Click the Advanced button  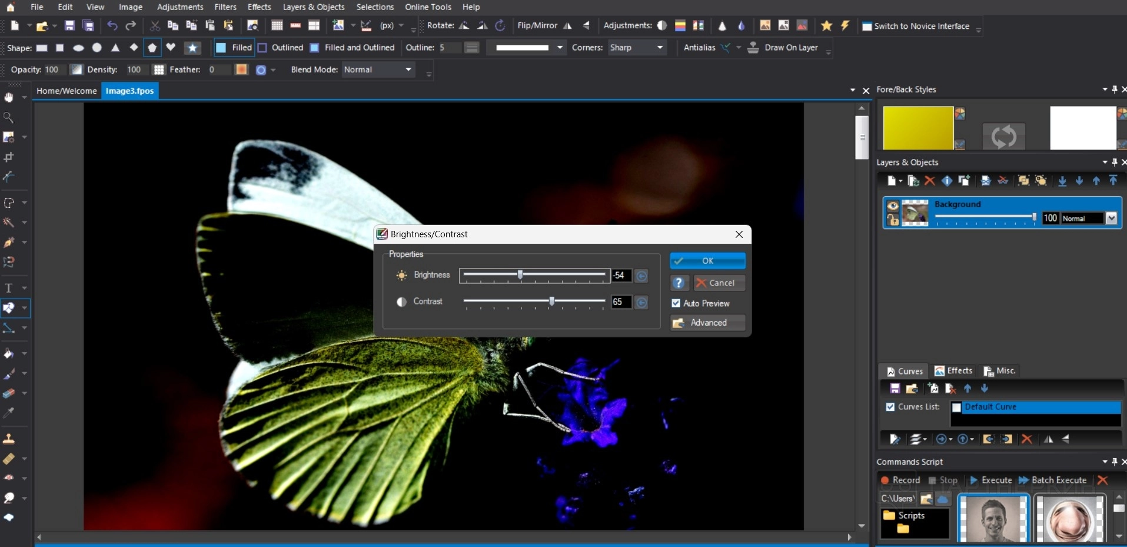[707, 323]
